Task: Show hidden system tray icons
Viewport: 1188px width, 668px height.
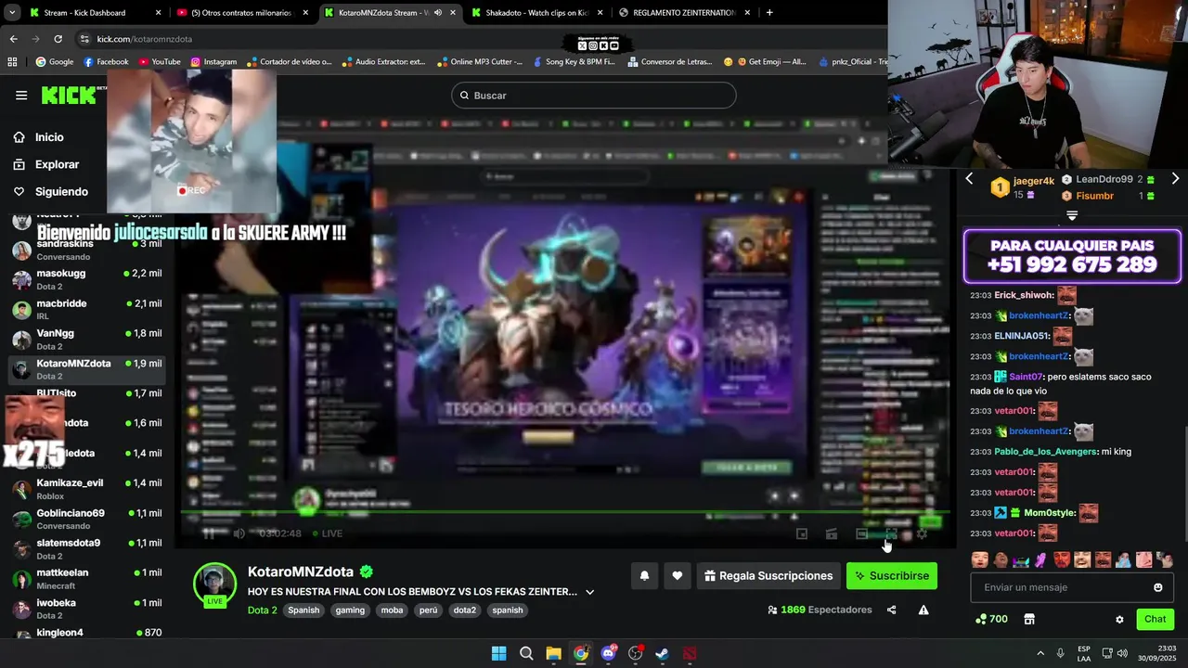Action: (1040, 653)
